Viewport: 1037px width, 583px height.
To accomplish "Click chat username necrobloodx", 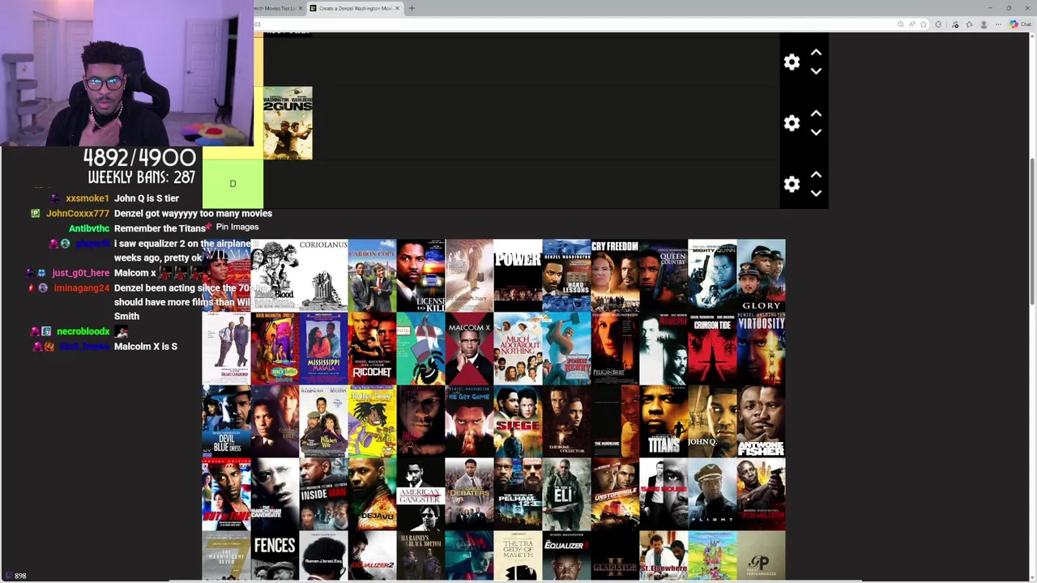I will pos(83,331).
